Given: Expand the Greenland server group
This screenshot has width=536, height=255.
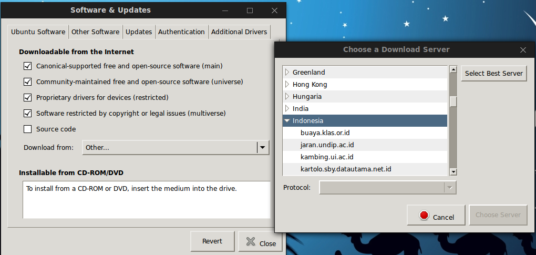Looking at the screenshot, I should [287, 72].
